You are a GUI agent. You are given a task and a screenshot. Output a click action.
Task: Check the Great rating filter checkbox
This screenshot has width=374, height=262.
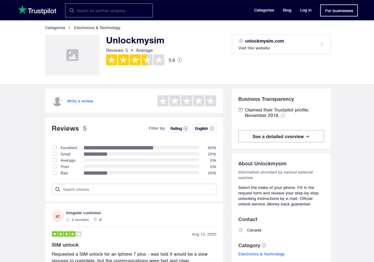(55, 154)
